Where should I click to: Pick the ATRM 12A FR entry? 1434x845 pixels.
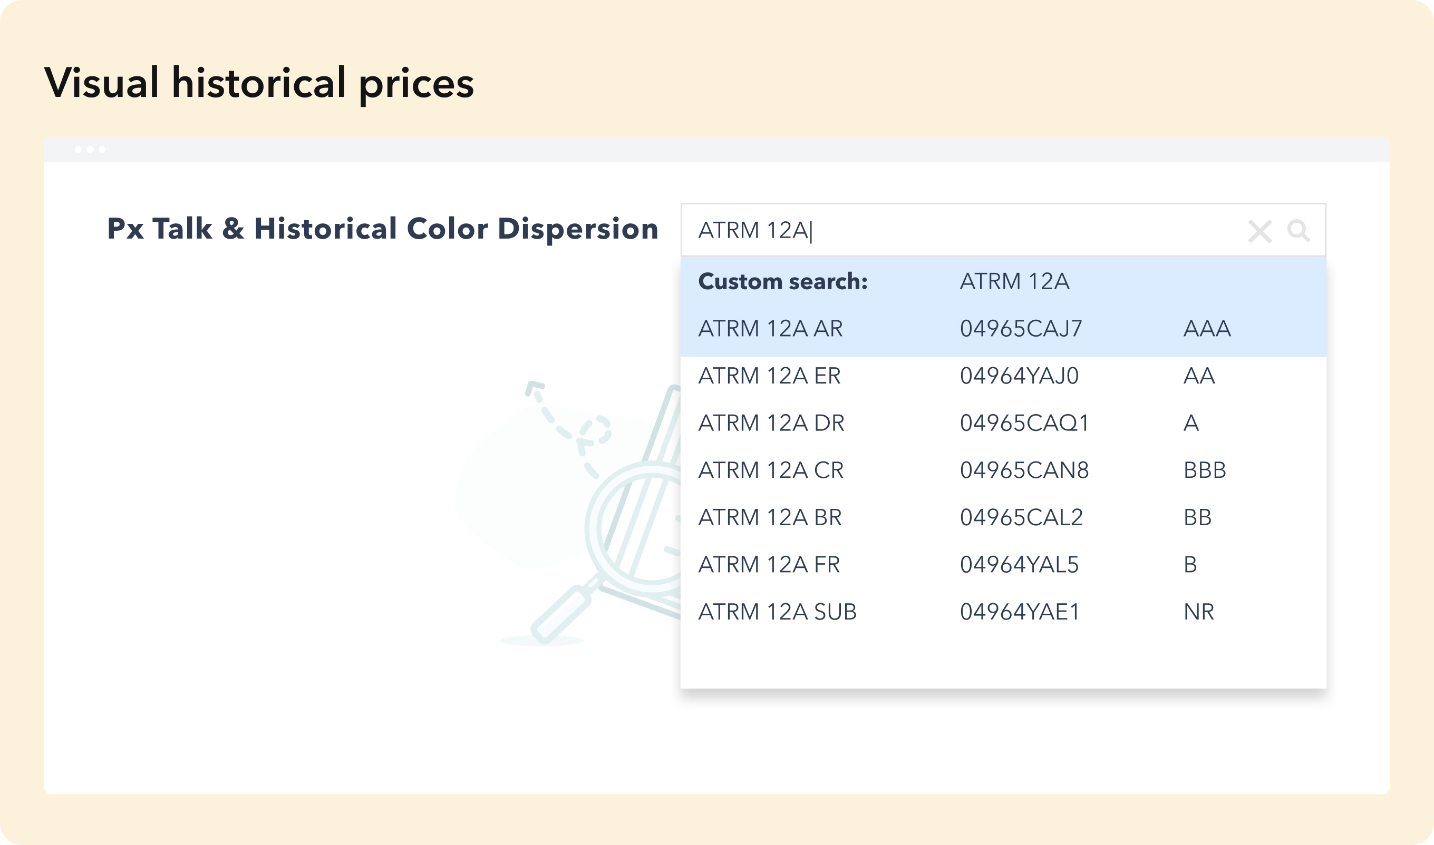click(769, 565)
